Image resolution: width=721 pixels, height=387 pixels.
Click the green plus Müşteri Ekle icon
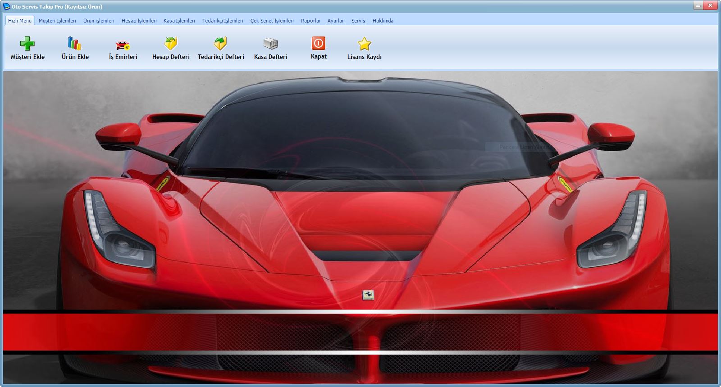pos(27,44)
